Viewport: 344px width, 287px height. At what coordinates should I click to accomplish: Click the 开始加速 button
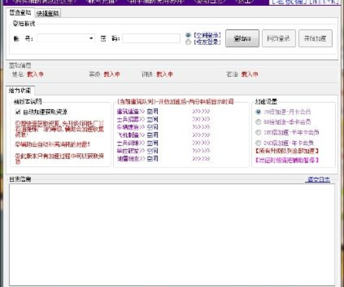[315, 38]
